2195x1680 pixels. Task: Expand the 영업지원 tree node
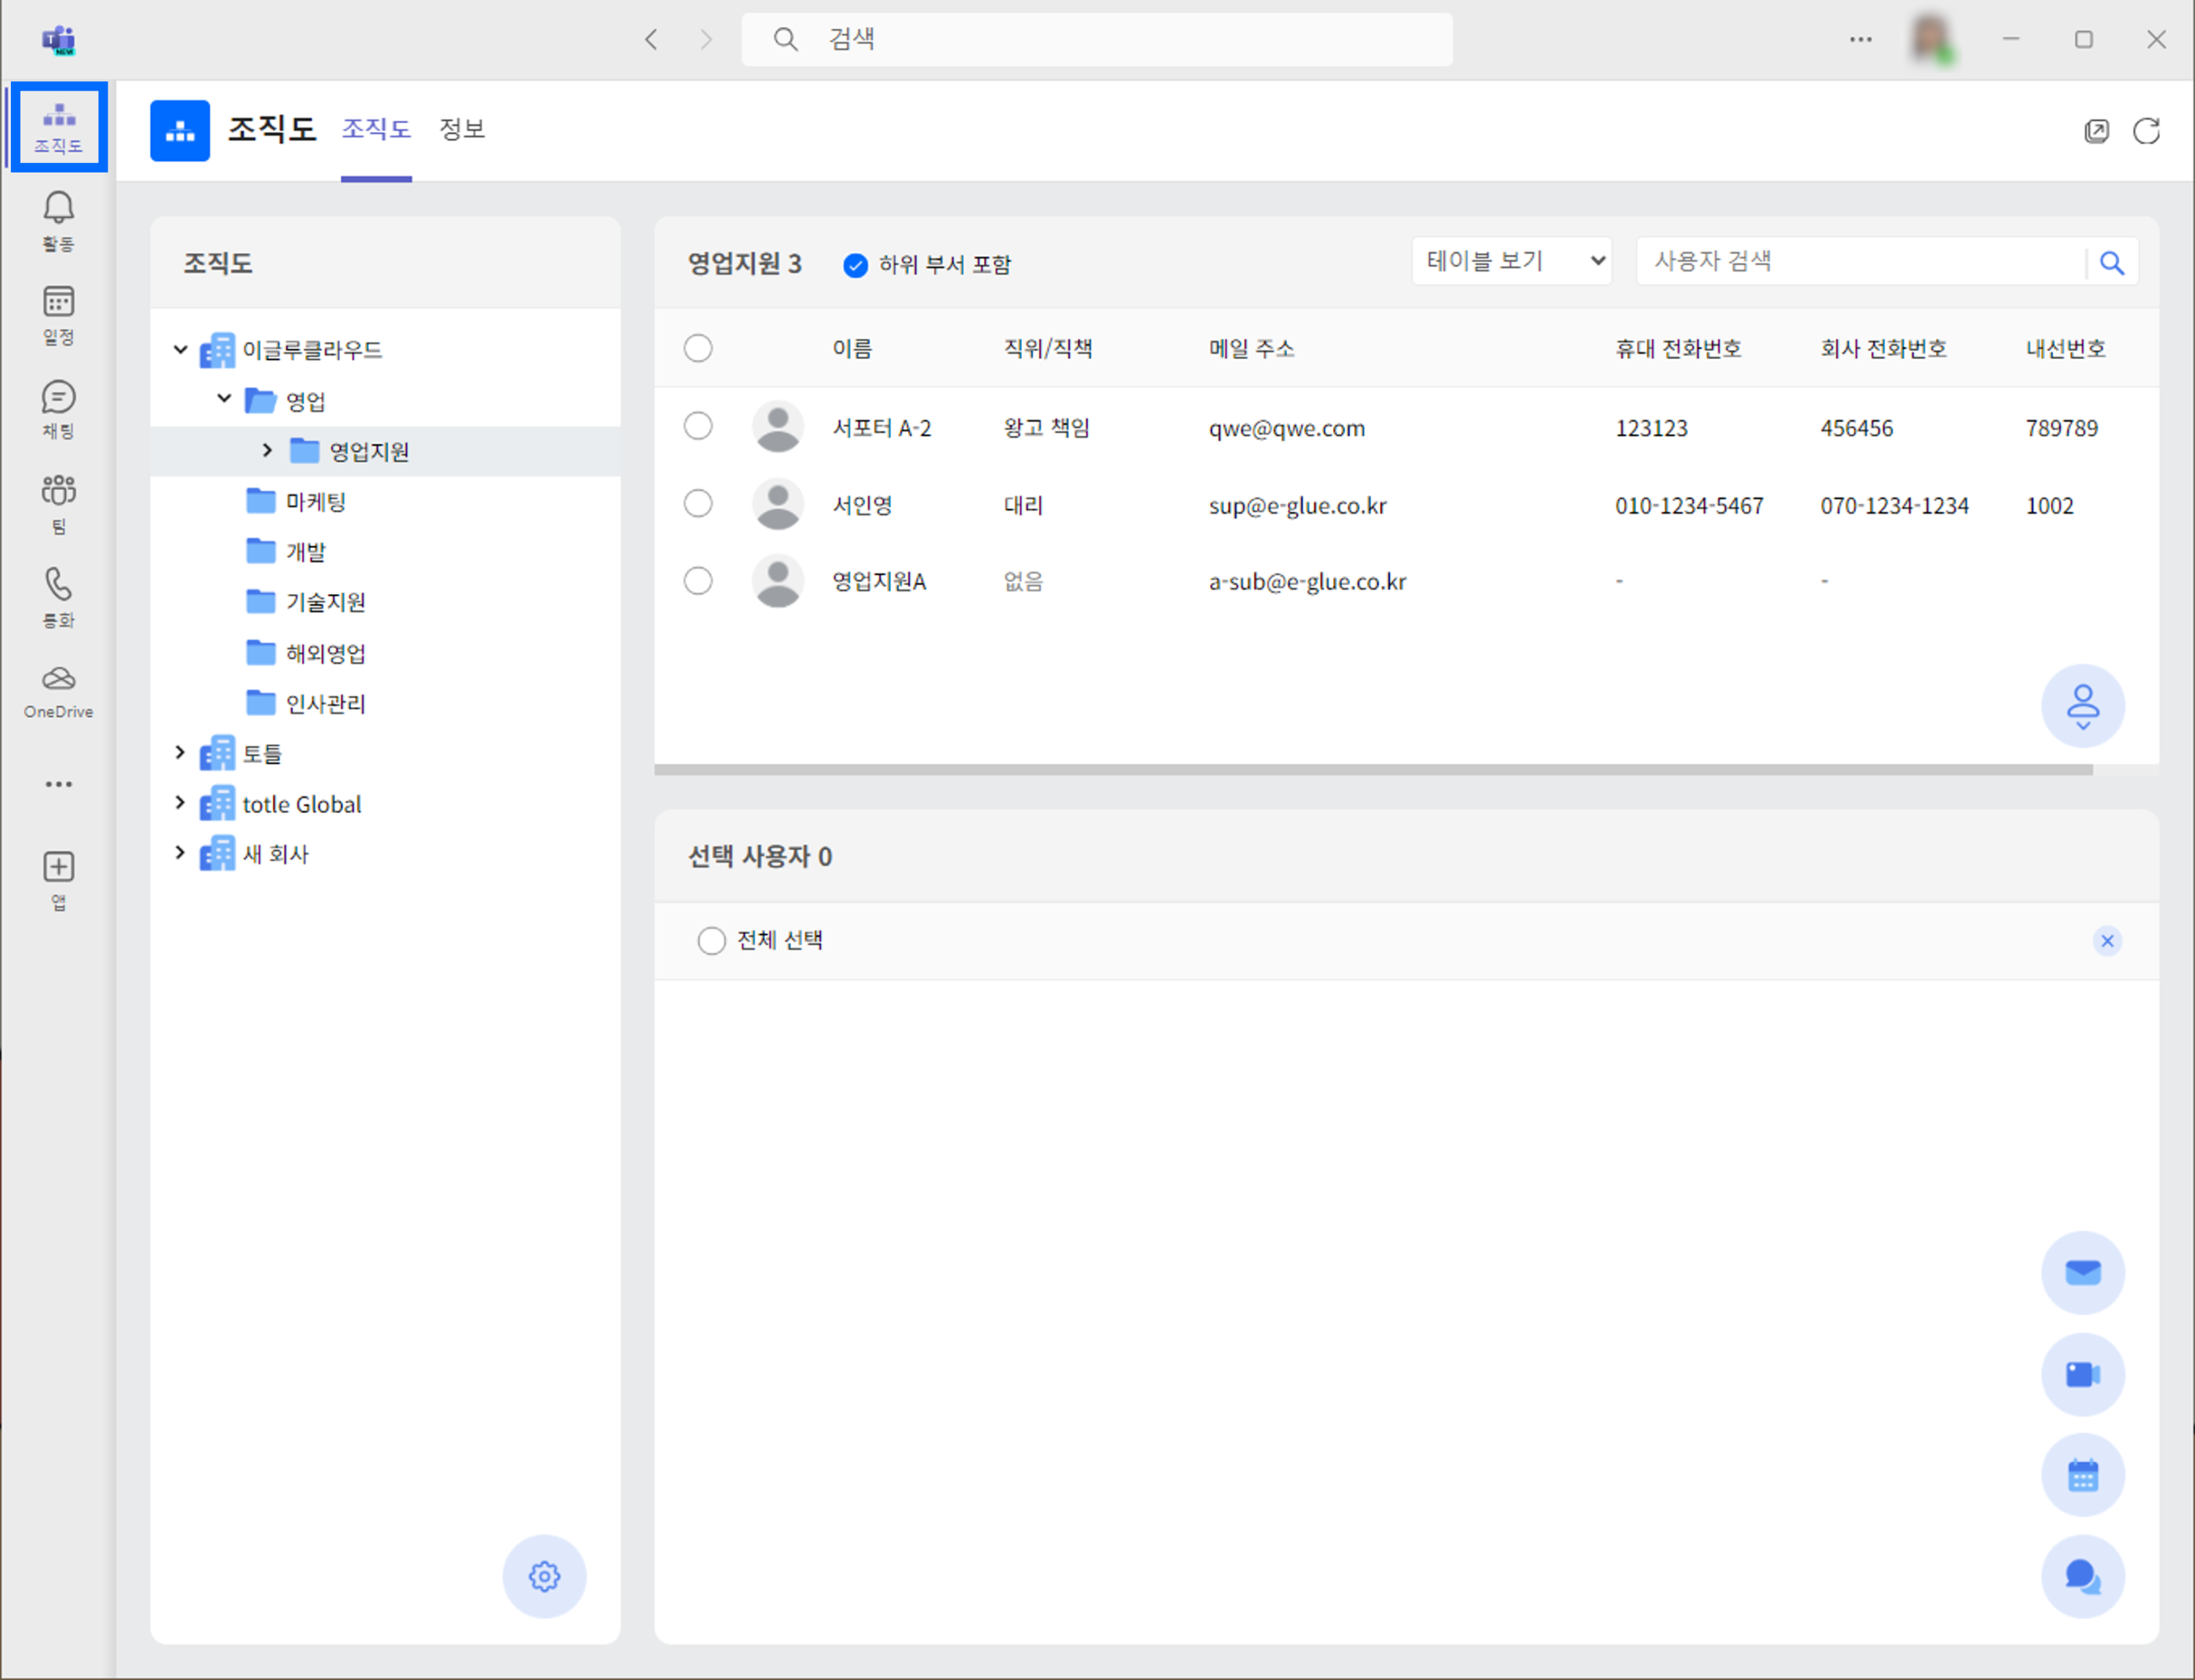[x=267, y=451]
